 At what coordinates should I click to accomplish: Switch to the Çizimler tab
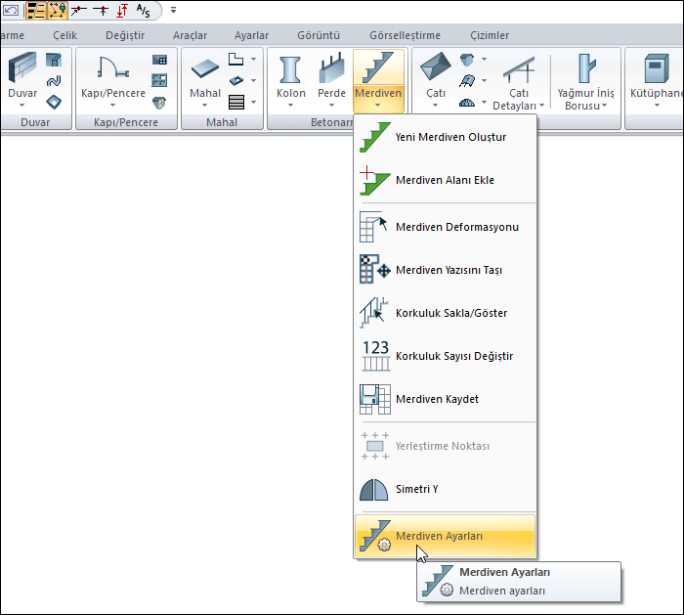point(490,35)
